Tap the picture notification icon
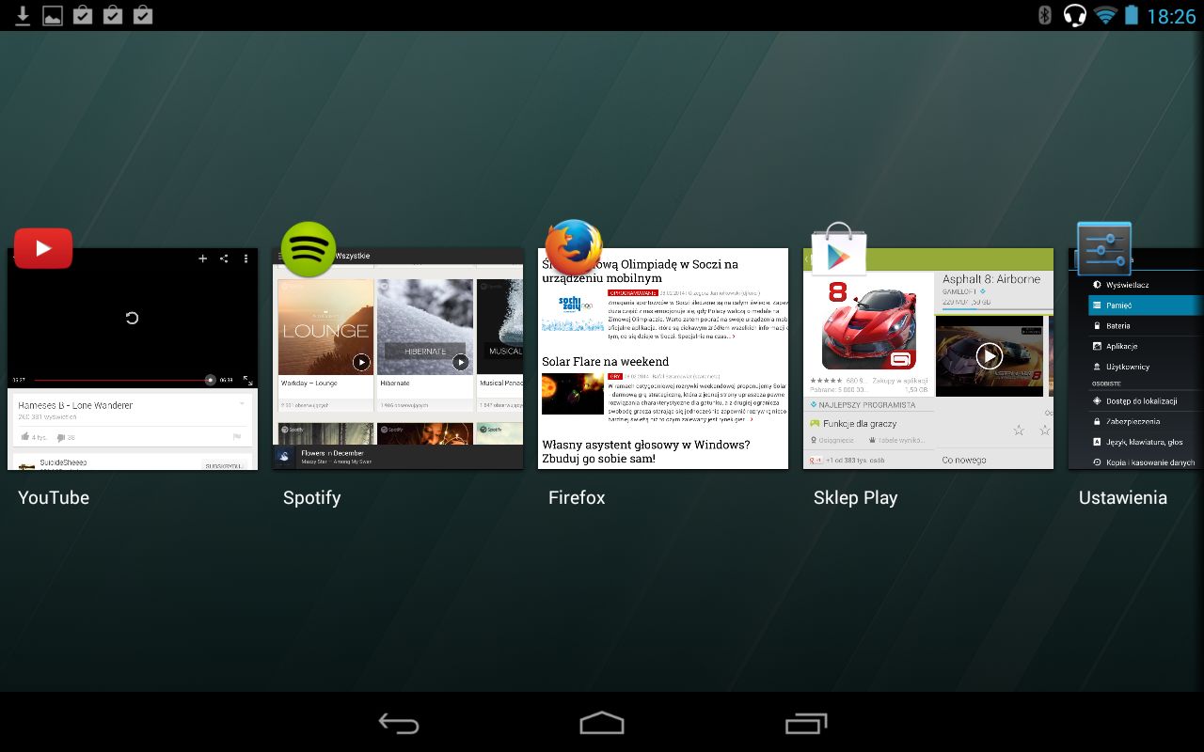Viewport: 1204px width, 752px height. pos(53,15)
